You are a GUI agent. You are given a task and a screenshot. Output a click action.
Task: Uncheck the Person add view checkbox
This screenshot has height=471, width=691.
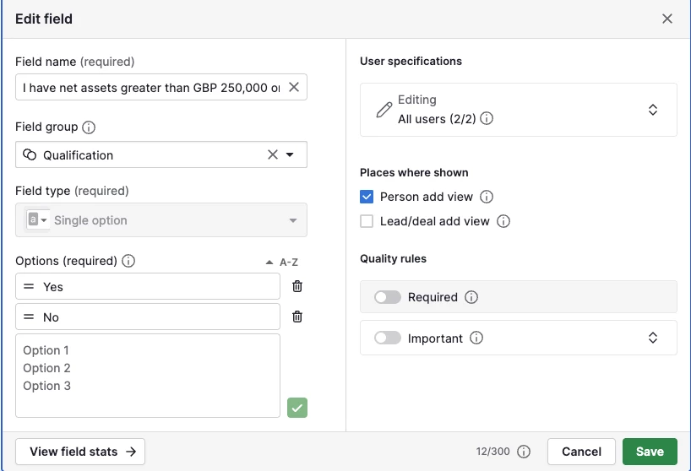pyautogui.click(x=367, y=197)
